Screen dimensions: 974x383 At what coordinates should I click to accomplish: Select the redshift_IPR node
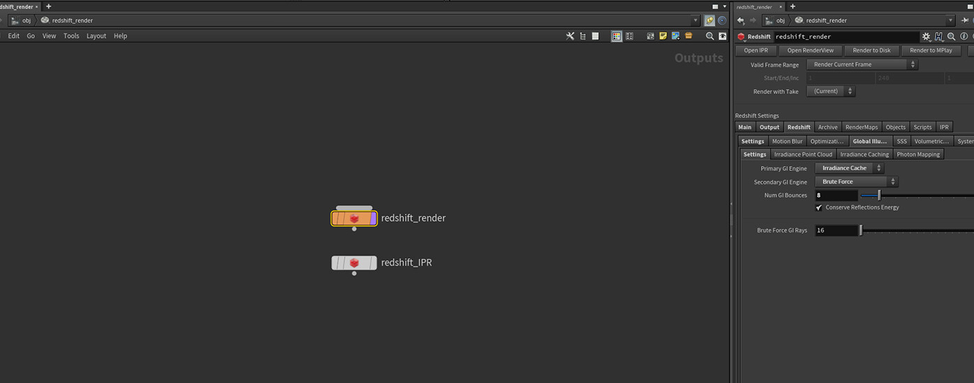point(354,262)
